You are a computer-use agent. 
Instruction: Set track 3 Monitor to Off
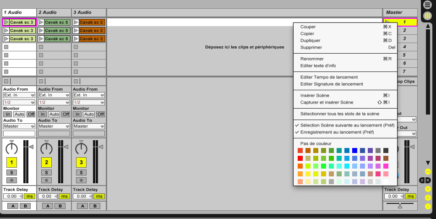[x=100, y=114]
